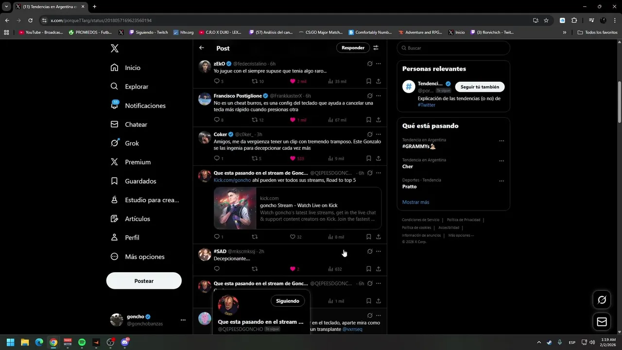Screen dimensions: 622x350
Task: Toggle like on Coker reply
Action: pos(293,158)
